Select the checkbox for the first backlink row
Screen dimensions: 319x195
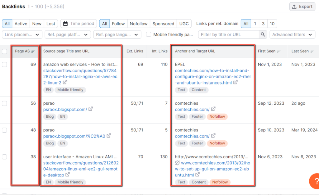[5, 64]
